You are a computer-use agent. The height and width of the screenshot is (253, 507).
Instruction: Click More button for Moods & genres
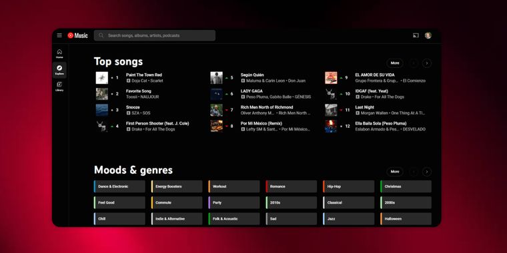coord(395,172)
